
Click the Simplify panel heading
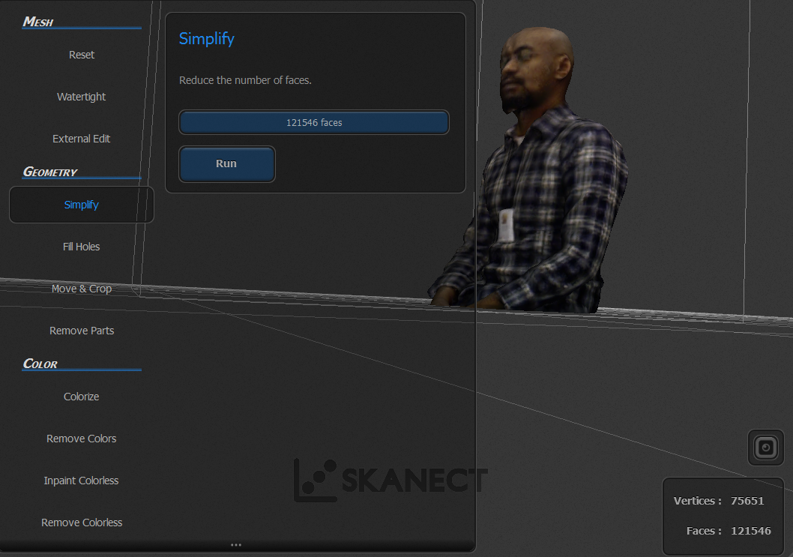coord(206,39)
